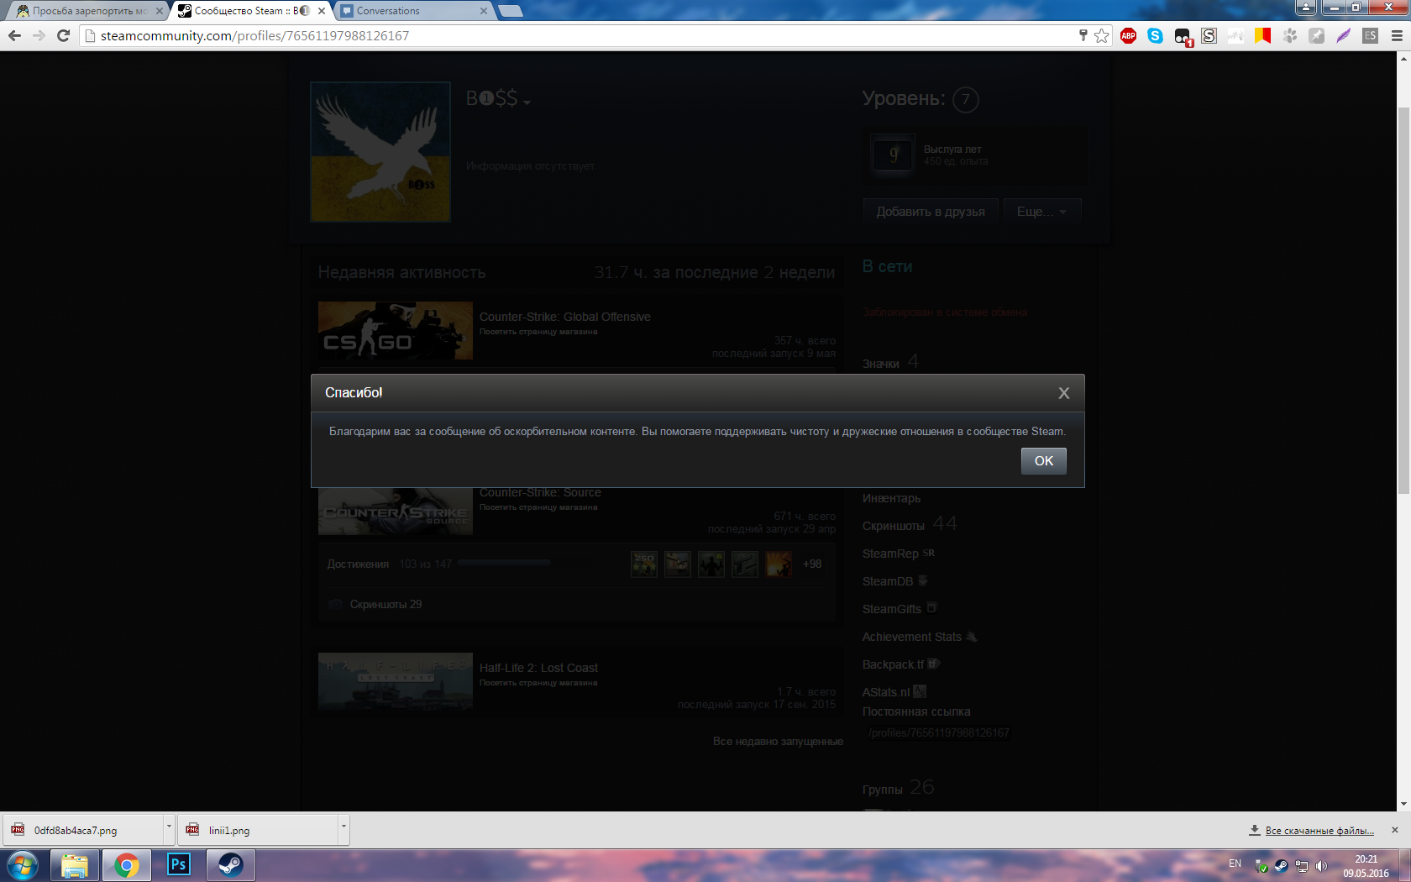Image resolution: width=1411 pixels, height=882 pixels.
Task: Open the Chrome main menu
Action: point(1397,35)
